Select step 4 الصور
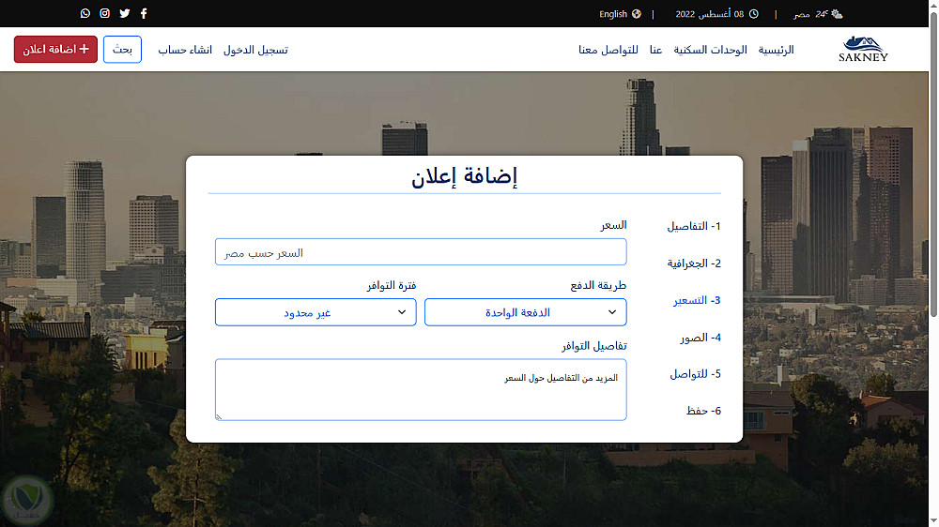 pyautogui.click(x=700, y=338)
